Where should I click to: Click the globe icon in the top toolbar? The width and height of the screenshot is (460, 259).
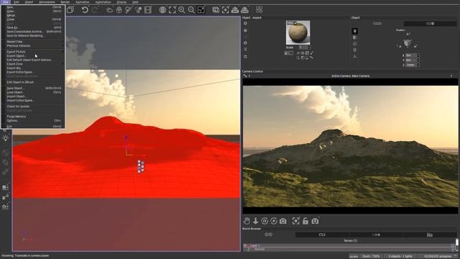[162, 10]
